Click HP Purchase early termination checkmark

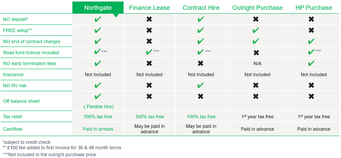[x=311, y=64]
